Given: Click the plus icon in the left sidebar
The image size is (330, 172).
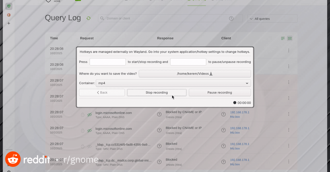Looking at the screenshot, I should pyautogui.click(x=9, y=24).
